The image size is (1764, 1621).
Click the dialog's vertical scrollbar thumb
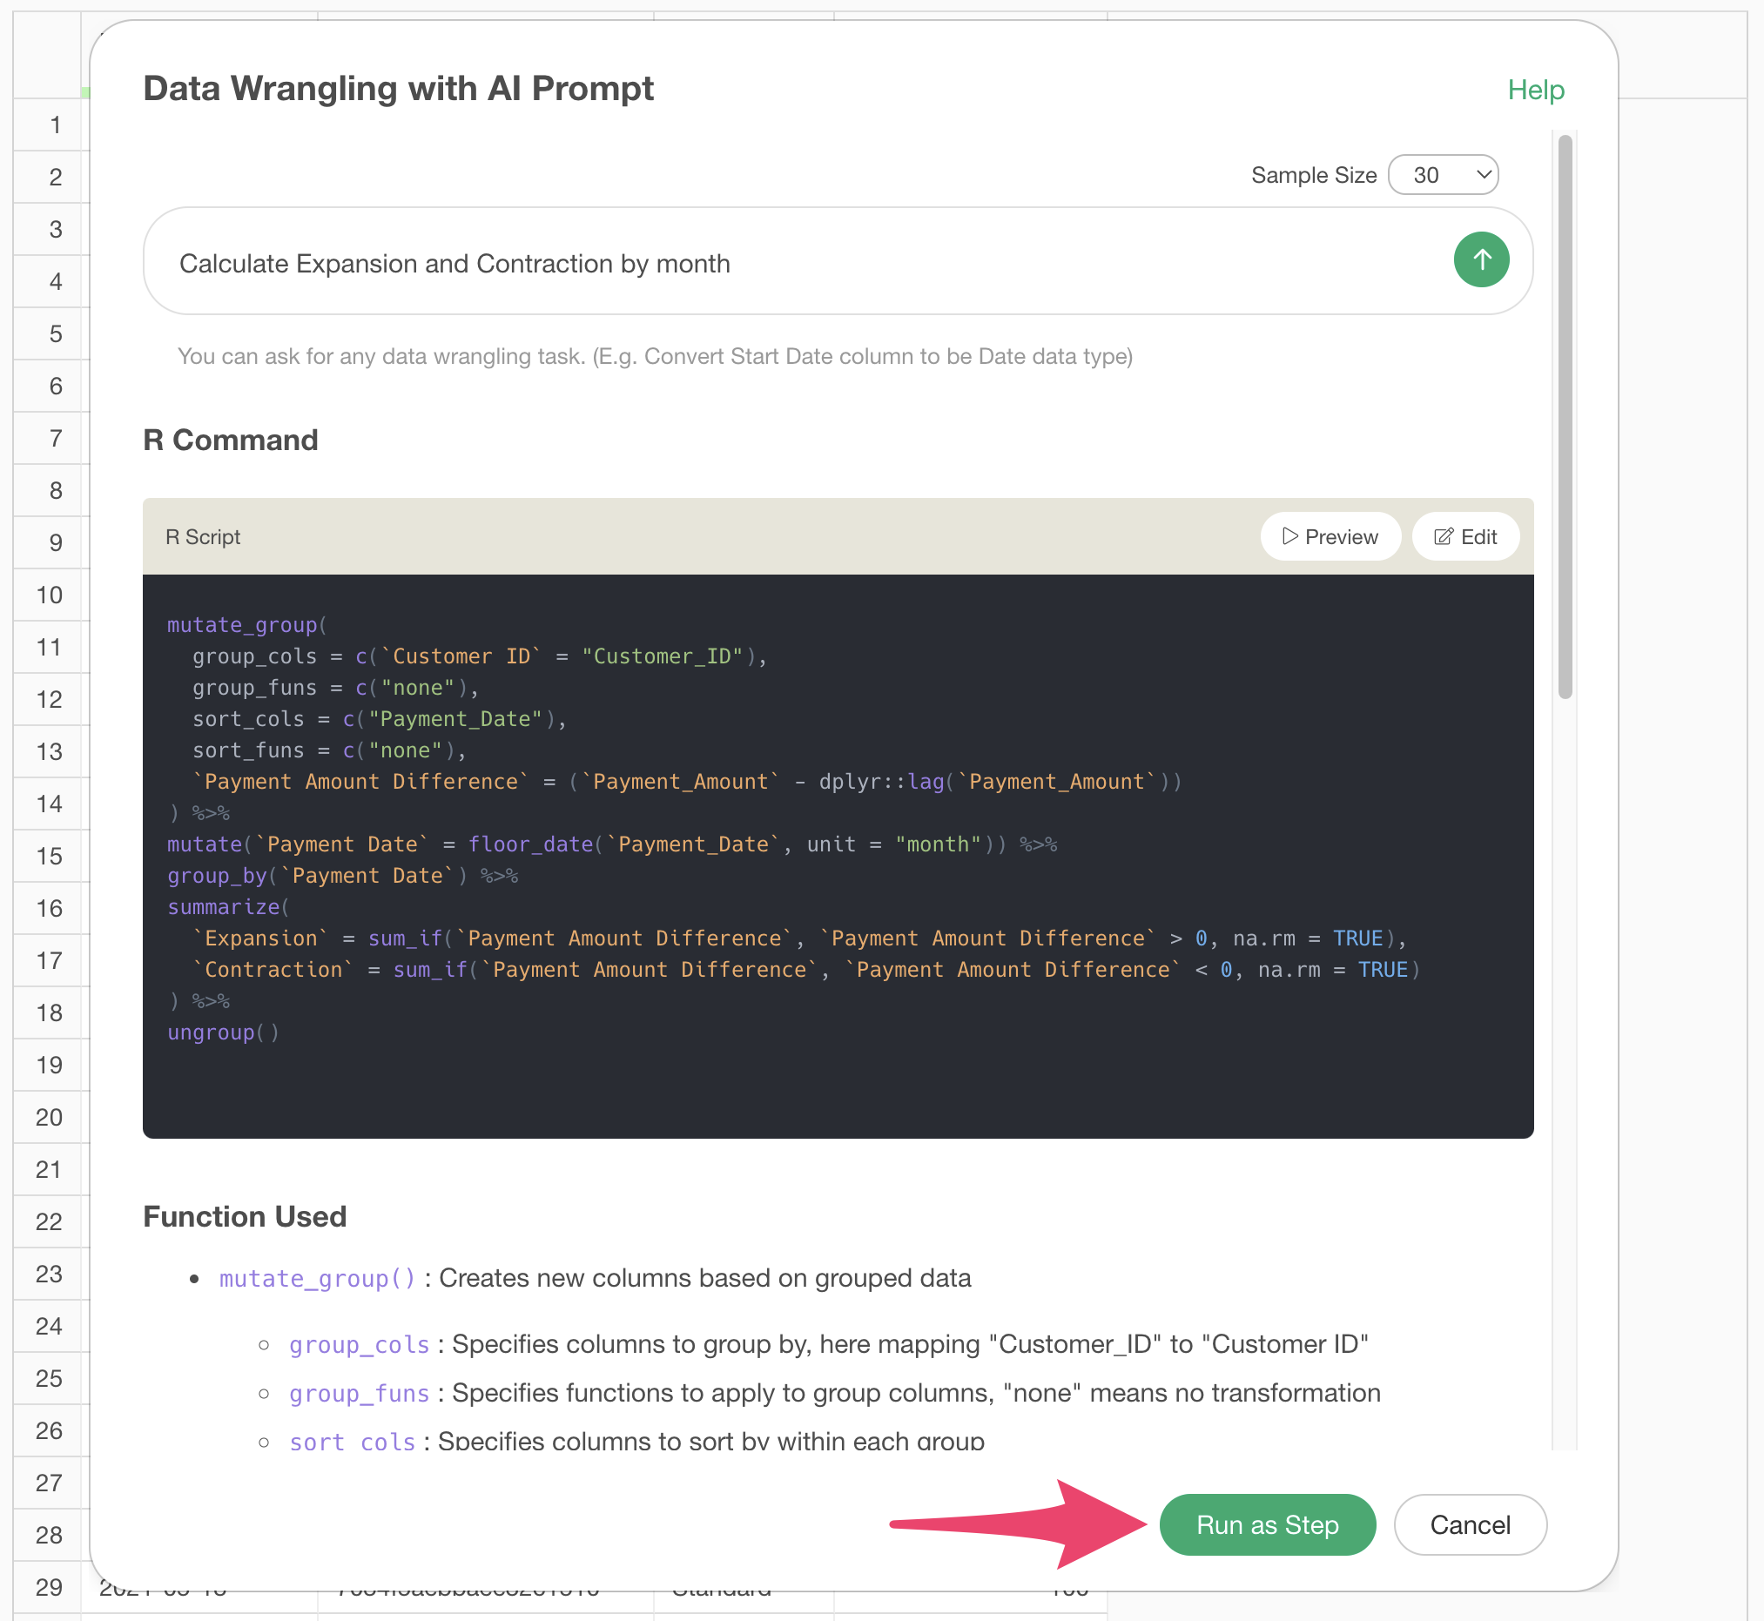[1565, 417]
